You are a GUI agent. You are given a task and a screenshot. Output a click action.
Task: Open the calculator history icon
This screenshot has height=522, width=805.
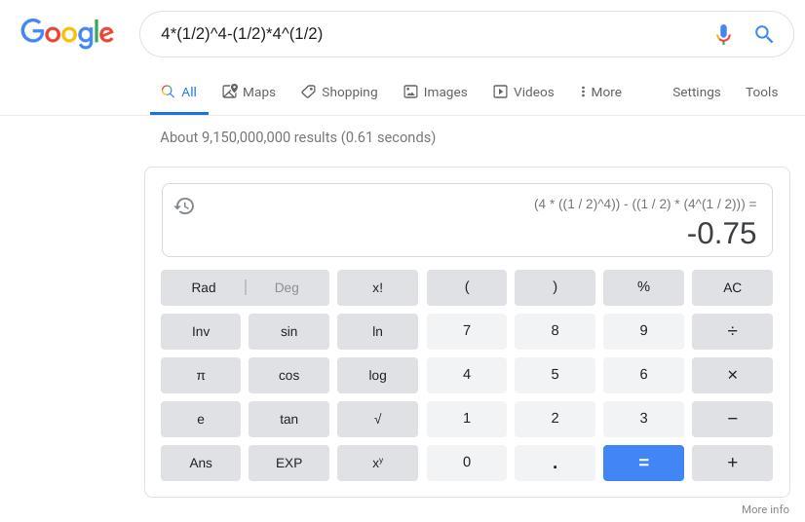[184, 205]
